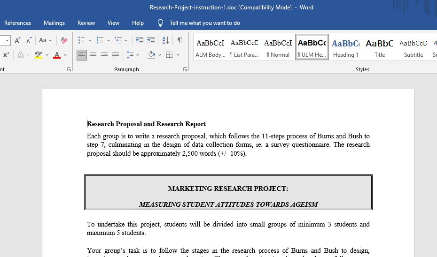Screen dimensions: 437x257
Task: Open font color dropdown arrow
Action: (x=65, y=55)
